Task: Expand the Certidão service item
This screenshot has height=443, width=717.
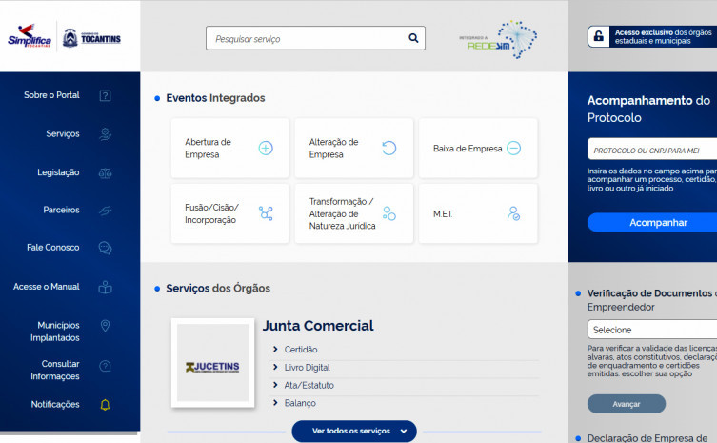Action: 301,350
